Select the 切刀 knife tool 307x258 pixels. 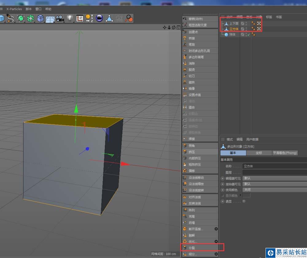coord(200,76)
